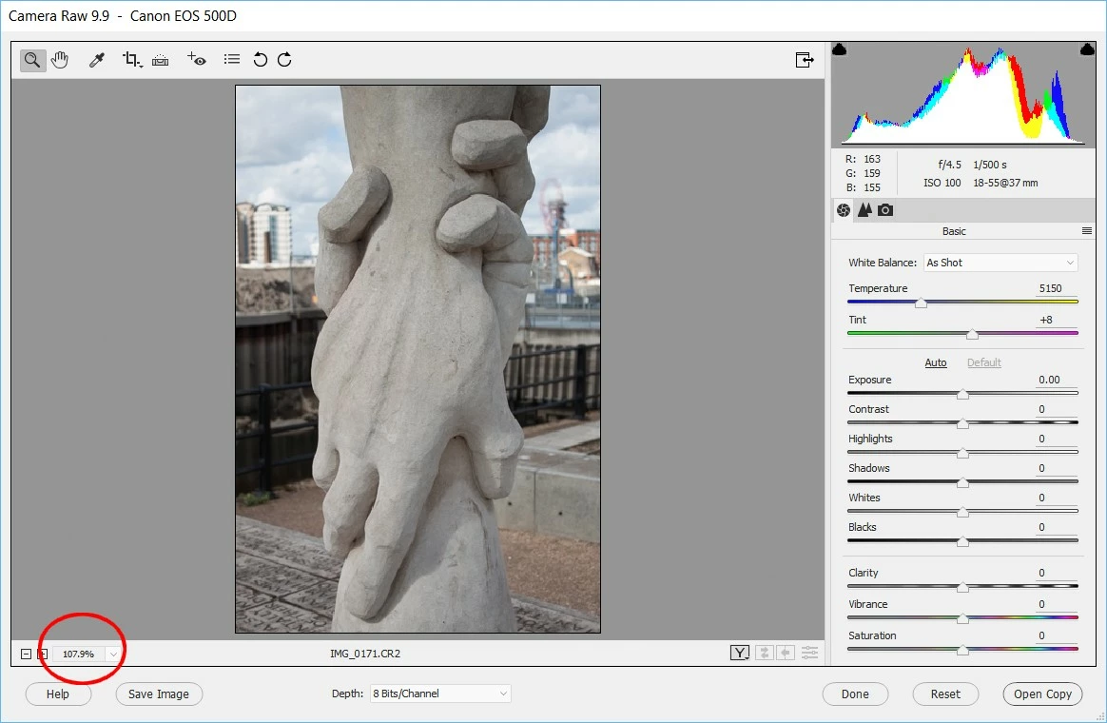The width and height of the screenshot is (1107, 723).
Task: Activate the Red Eye Removal tool
Action: pos(196,59)
